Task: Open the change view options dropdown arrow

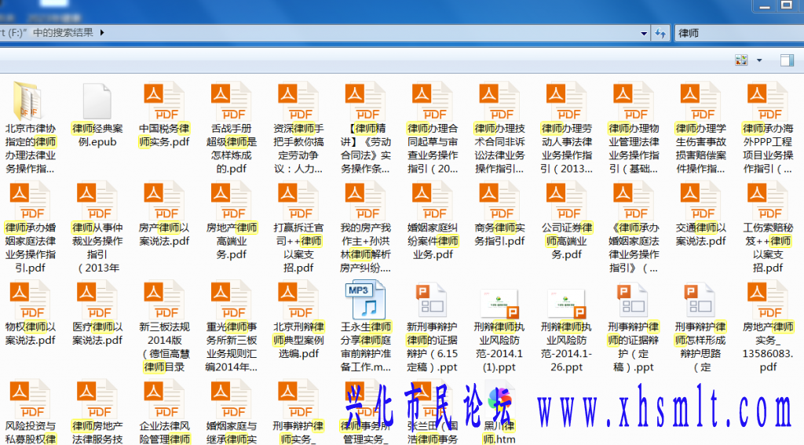Action: (759, 60)
